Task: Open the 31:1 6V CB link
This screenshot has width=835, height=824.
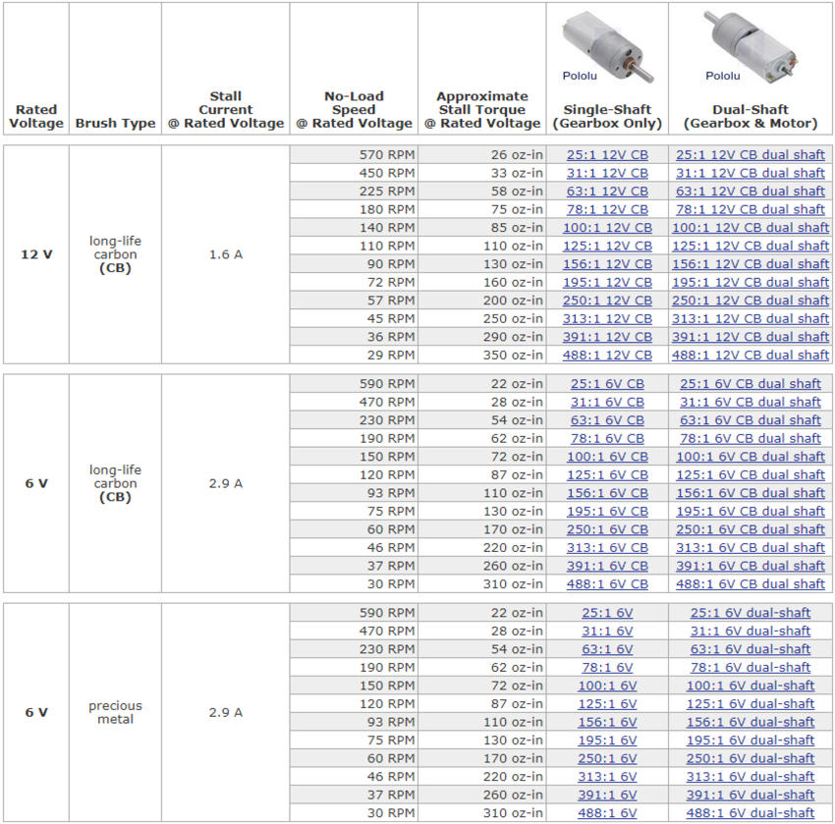Action: pos(607,402)
